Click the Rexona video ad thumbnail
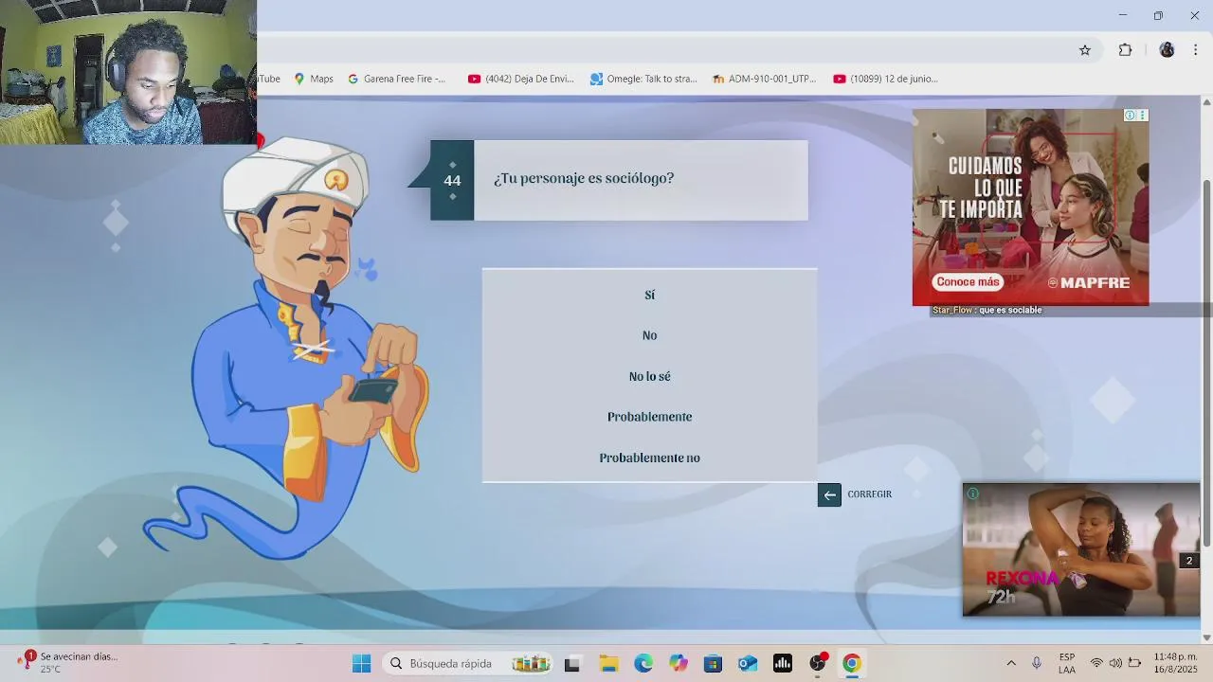This screenshot has width=1213, height=682. tap(1081, 550)
